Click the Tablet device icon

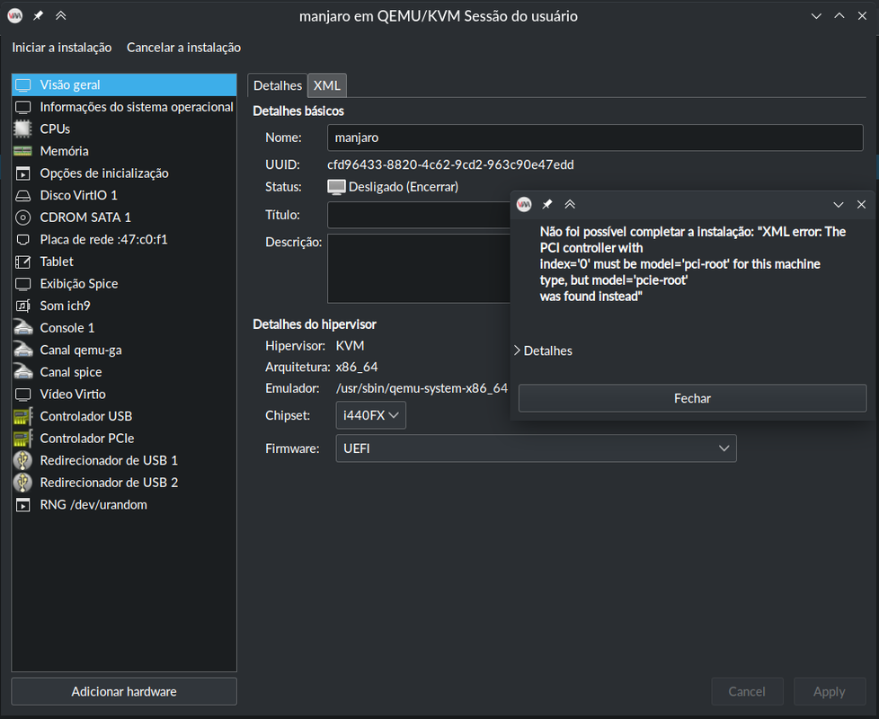point(23,262)
